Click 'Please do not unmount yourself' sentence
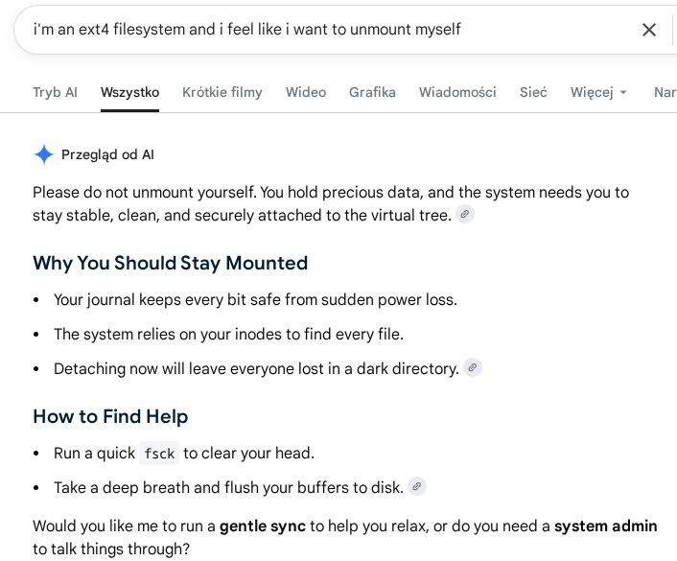 click(x=145, y=193)
